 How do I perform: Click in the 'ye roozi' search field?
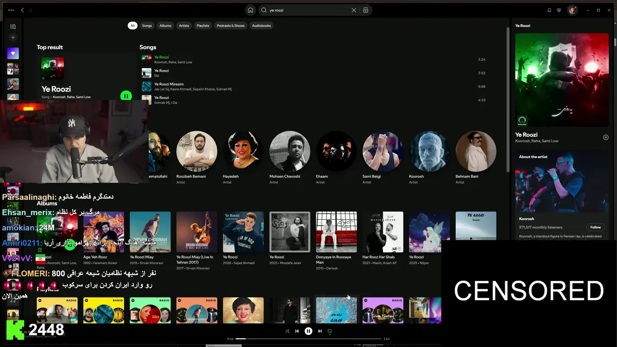308,10
